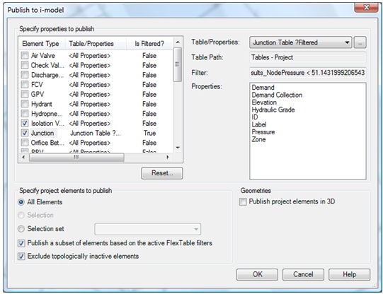The height and width of the screenshot is (294, 383).
Task: Select Zone in the Properties list
Action: click(258, 139)
